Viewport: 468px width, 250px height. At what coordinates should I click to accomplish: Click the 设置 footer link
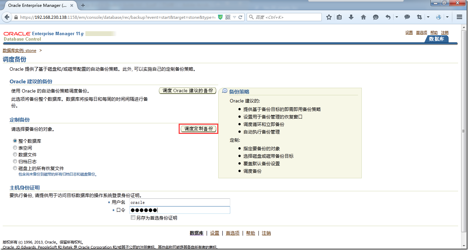(x=215, y=233)
